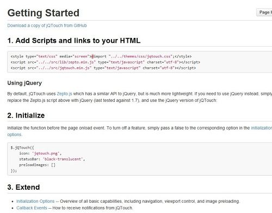Click the statusBar 'black-translucent' code line

click(52, 159)
